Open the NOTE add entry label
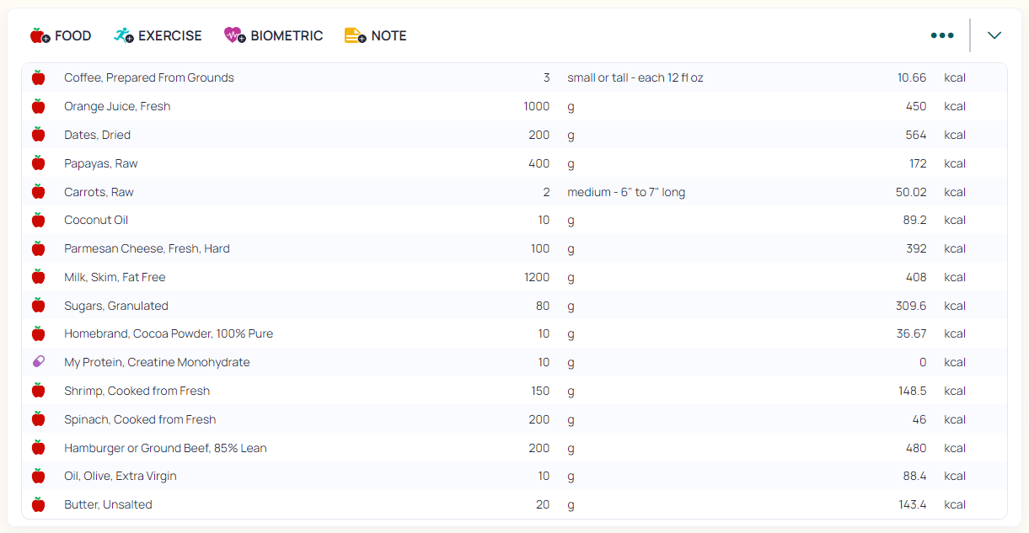This screenshot has width=1029, height=533. click(x=389, y=35)
